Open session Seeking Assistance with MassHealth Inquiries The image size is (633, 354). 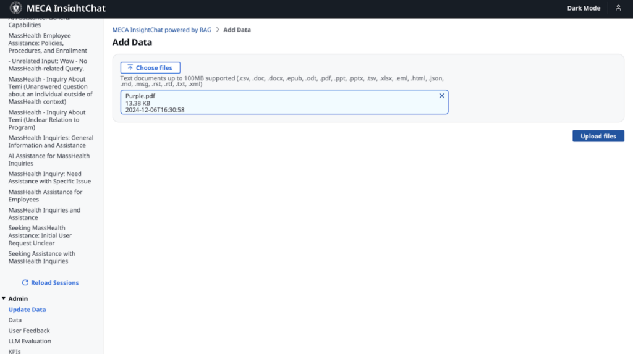(41, 257)
